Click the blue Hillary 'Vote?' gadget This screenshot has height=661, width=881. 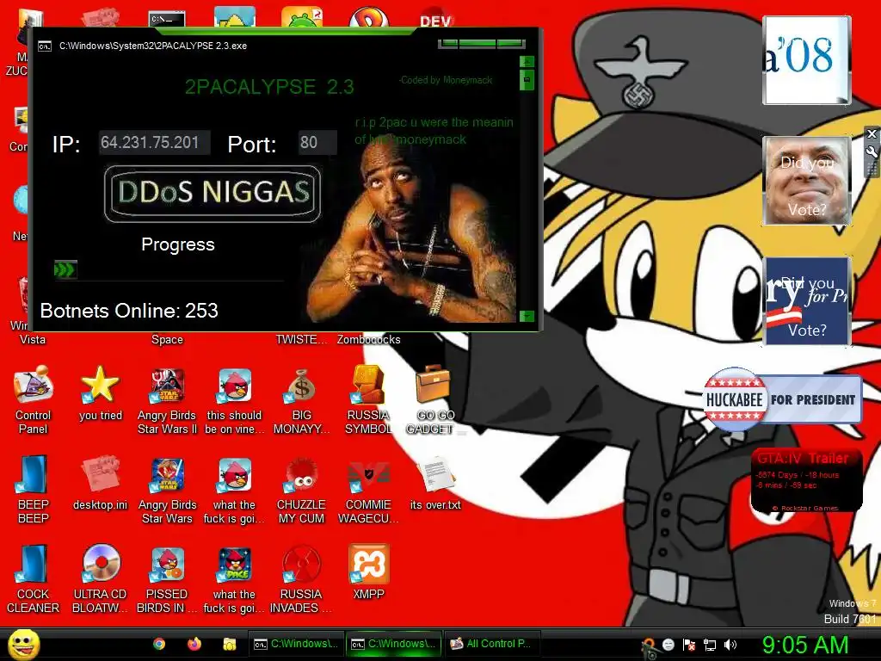(806, 300)
